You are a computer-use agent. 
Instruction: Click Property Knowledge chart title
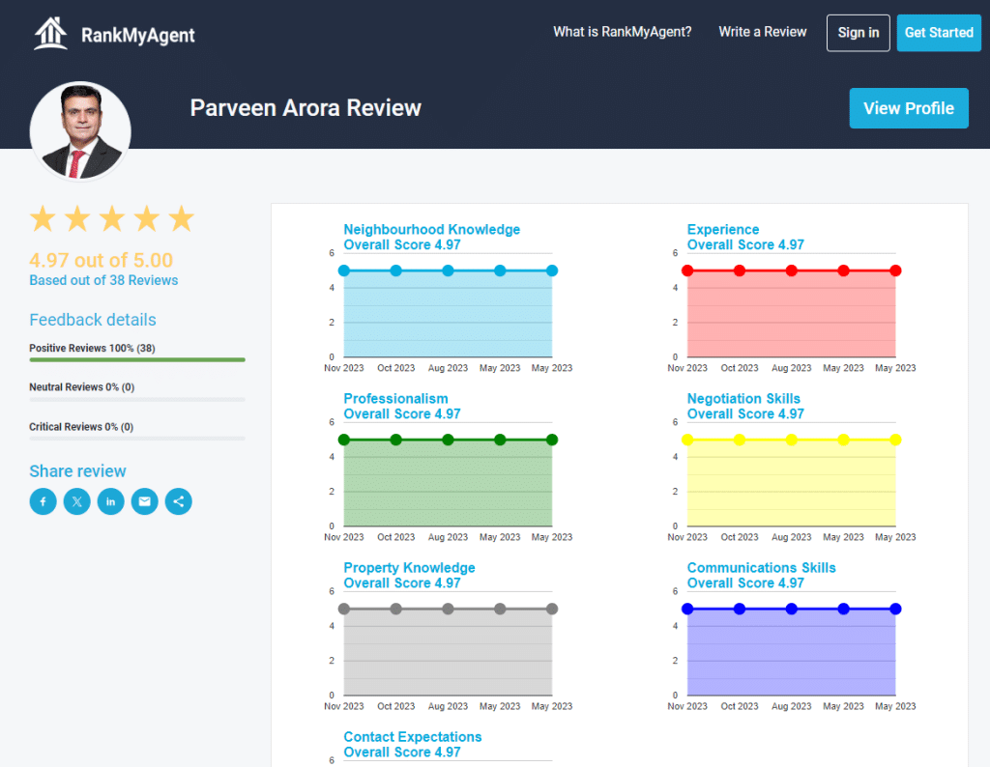[409, 568]
